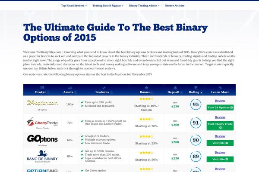Click the Visit Cherry Trade button

tap(220, 126)
